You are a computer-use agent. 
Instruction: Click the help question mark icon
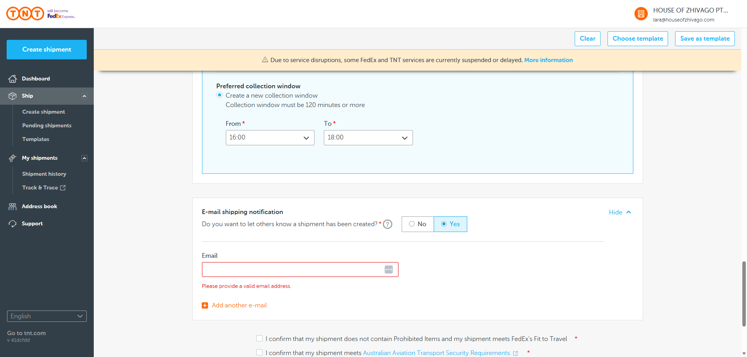click(x=388, y=224)
